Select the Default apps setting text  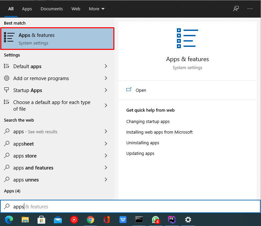click(x=27, y=66)
